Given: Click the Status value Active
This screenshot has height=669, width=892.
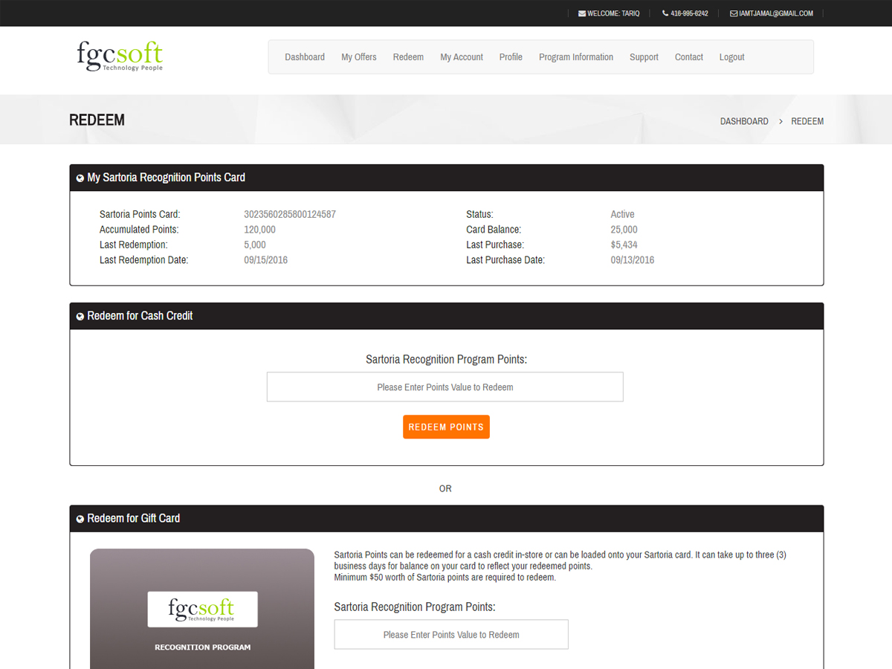Looking at the screenshot, I should 623,214.
